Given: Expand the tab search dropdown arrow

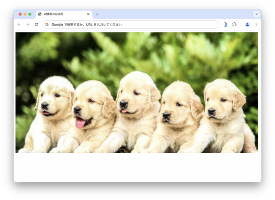Looking at the screenshot, I should pos(257,14).
